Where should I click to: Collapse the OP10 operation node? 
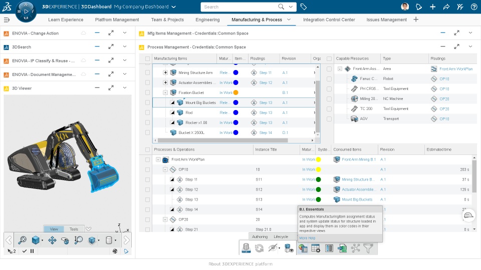[x=165, y=169]
